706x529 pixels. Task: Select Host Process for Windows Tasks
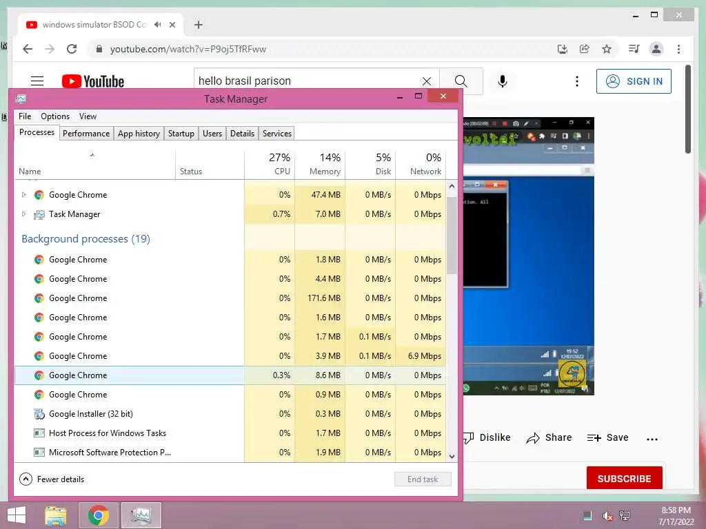click(x=230, y=433)
